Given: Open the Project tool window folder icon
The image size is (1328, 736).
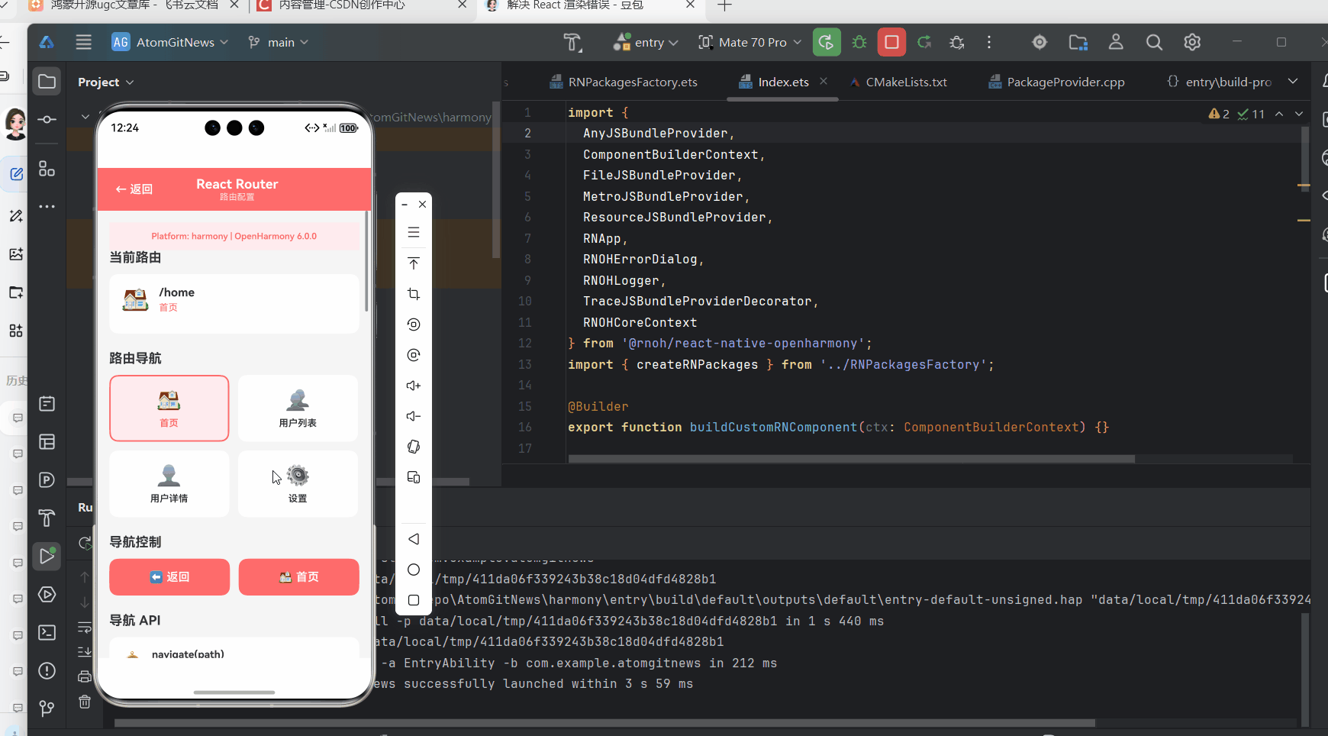Looking at the screenshot, I should pyautogui.click(x=47, y=82).
